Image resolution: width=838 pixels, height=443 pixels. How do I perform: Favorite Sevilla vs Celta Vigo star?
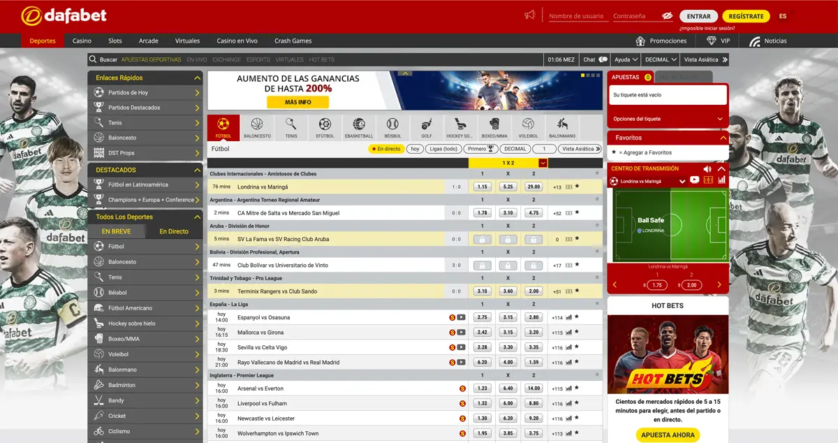(x=577, y=347)
